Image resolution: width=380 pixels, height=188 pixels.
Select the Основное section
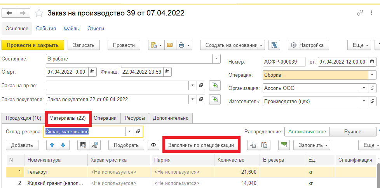point(17,29)
